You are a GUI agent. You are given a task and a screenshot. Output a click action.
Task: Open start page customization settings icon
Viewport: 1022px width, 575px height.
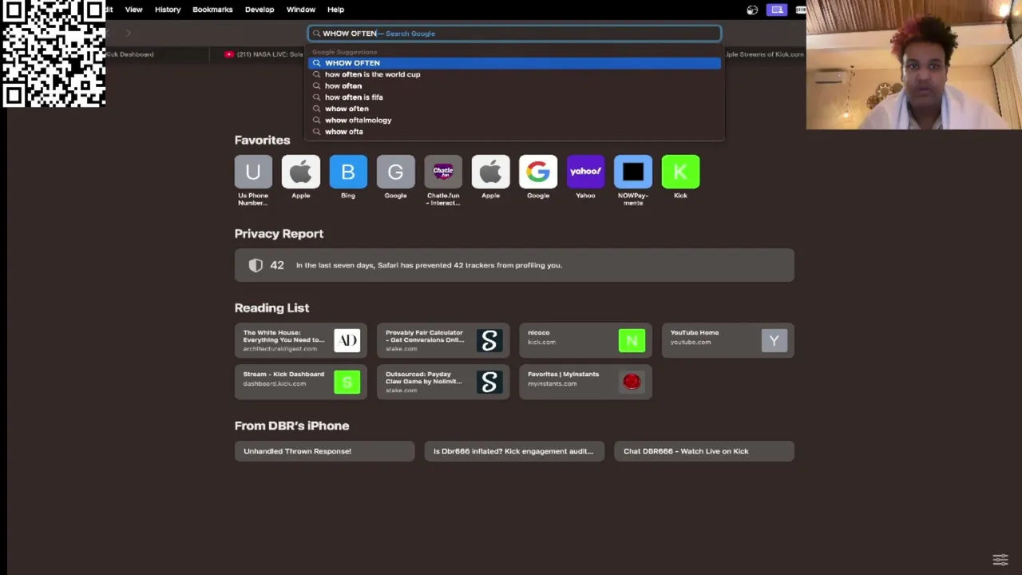tap(1000, 559)
